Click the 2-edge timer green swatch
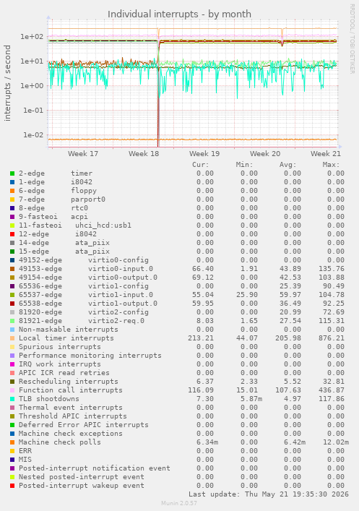The image size is (359, 511). 12,173
